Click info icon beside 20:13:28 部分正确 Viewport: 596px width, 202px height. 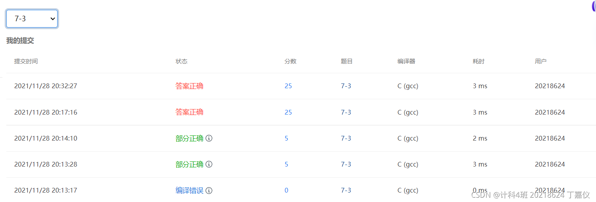coord(209,164)
